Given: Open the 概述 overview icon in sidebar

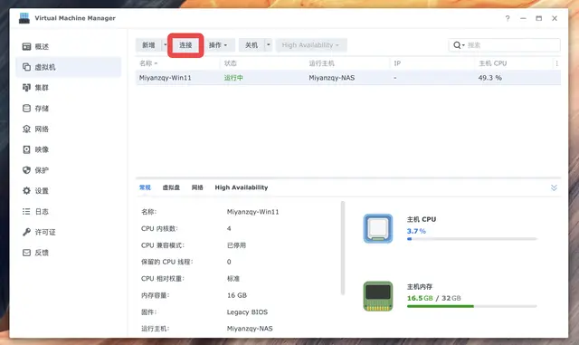Looking at the screenshot, I should pyautogui.click(x=26, y=46).
